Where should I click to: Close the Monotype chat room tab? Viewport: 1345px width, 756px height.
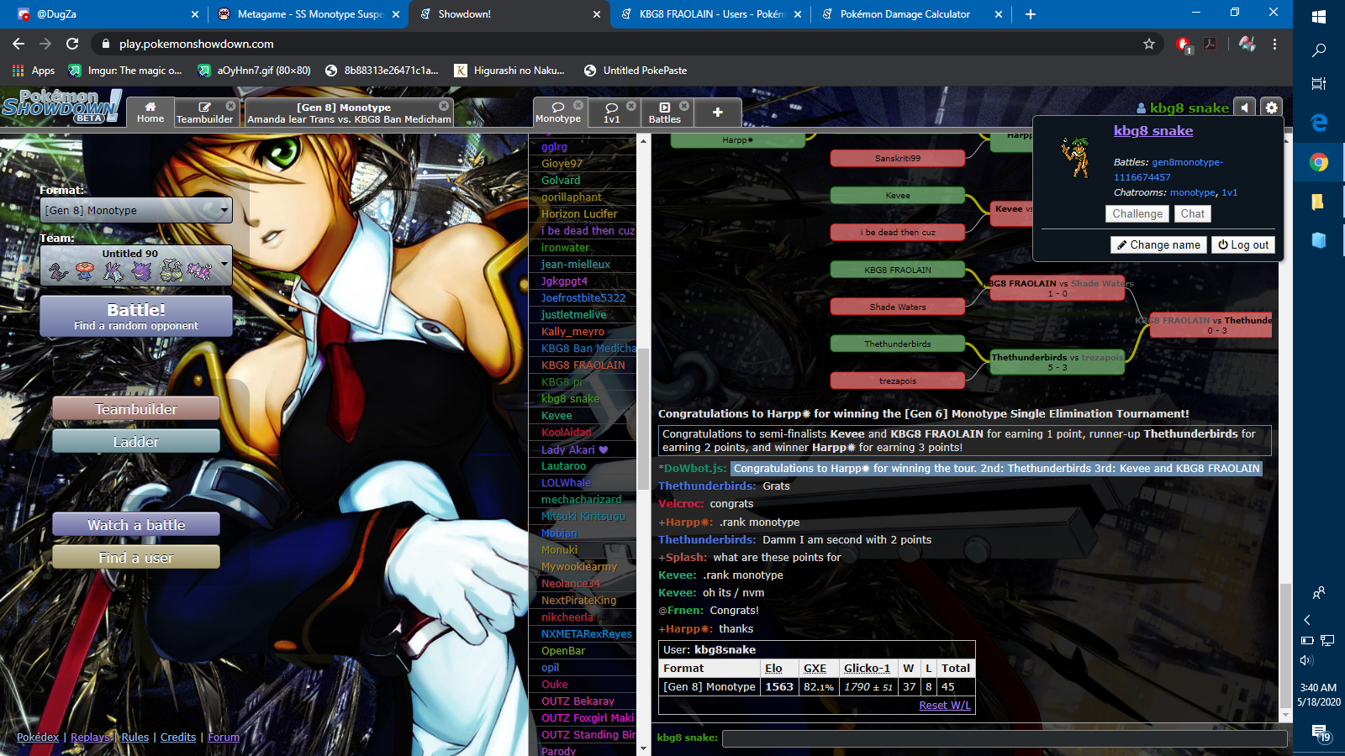pyautogui.click(x=578, y=105)
